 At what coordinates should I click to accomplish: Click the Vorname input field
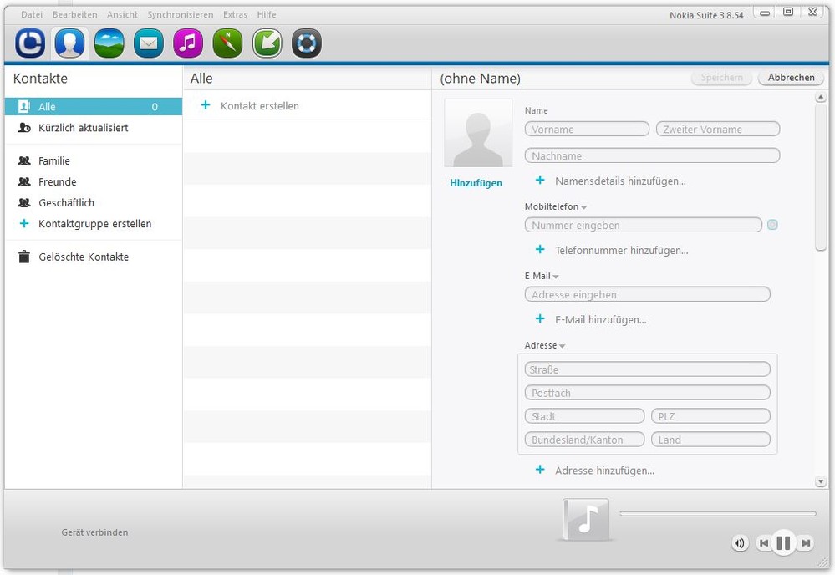[x=587, y=130]
